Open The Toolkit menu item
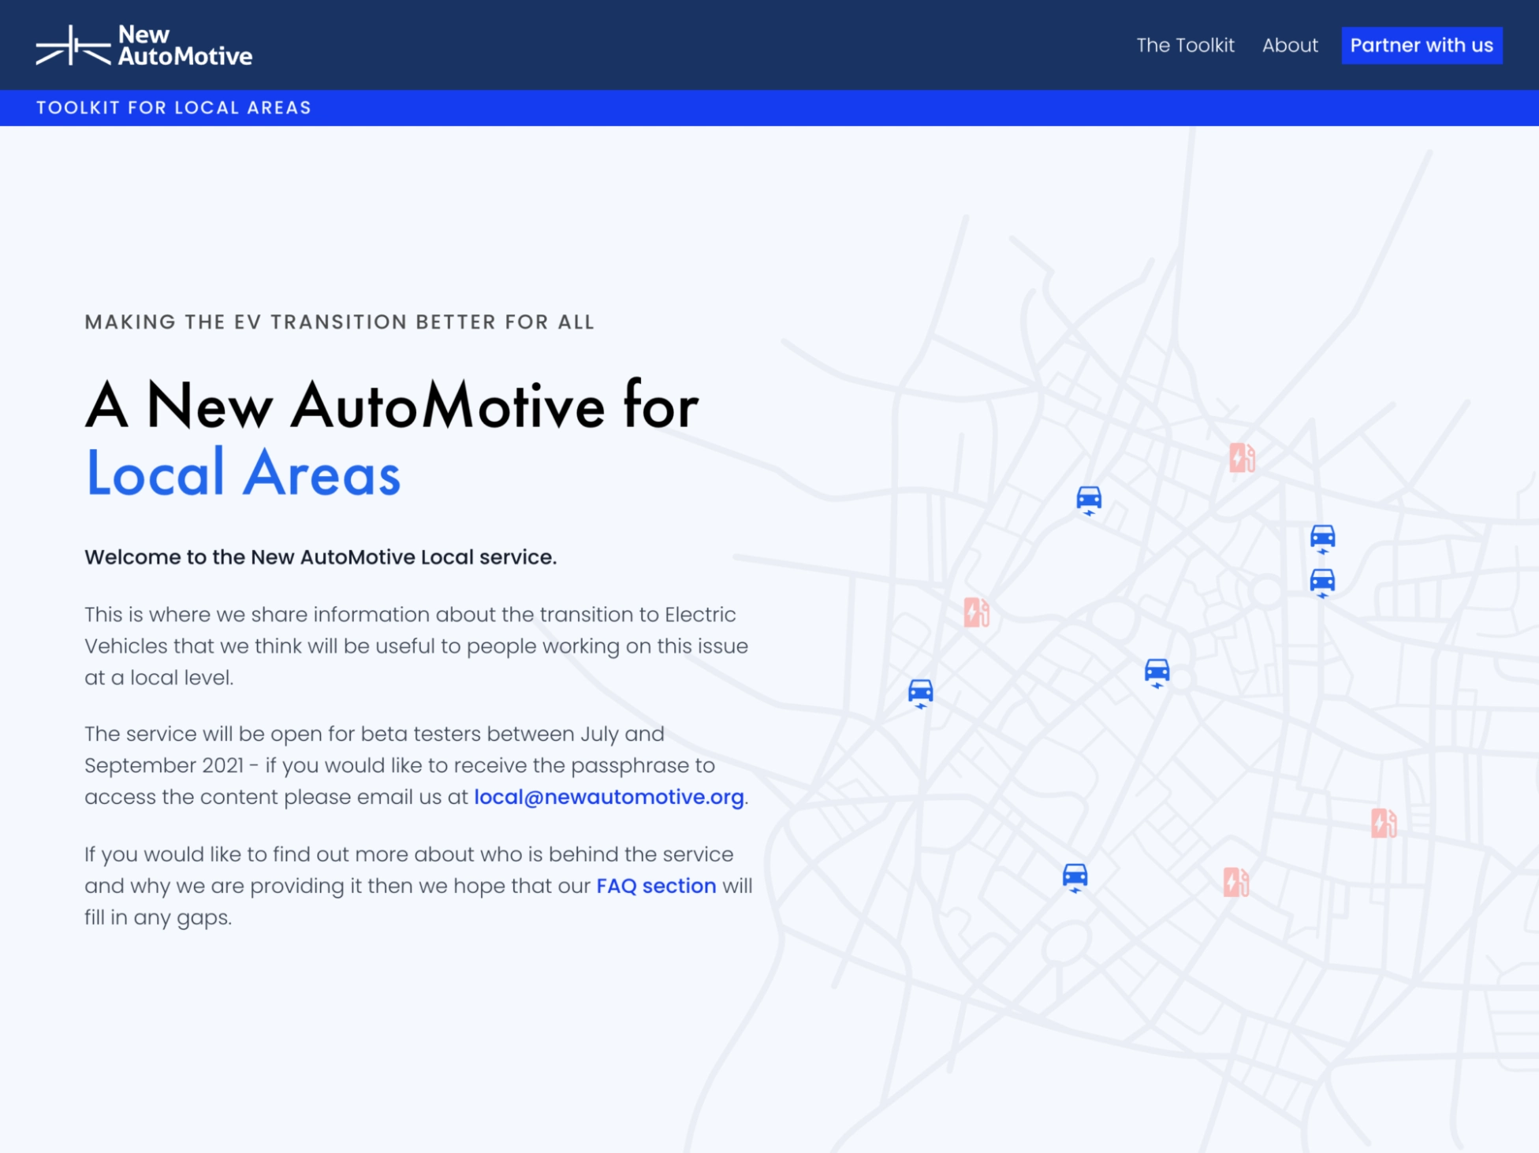This screenshot has width=1539, height=1153. click(x=1185, y=46)
